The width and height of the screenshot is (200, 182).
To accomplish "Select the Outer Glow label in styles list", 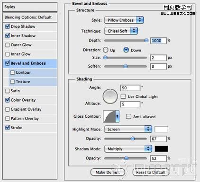I will click(21, 45).
